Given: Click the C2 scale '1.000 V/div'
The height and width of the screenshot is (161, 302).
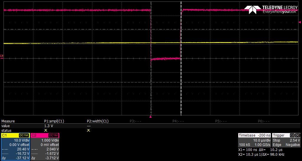Looking at the screenshot, I should coord(50,140).
